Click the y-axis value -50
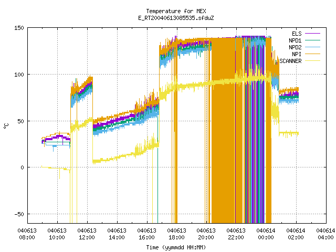The image size is (336, 252). pyautogui.click(x=19, y=214)
